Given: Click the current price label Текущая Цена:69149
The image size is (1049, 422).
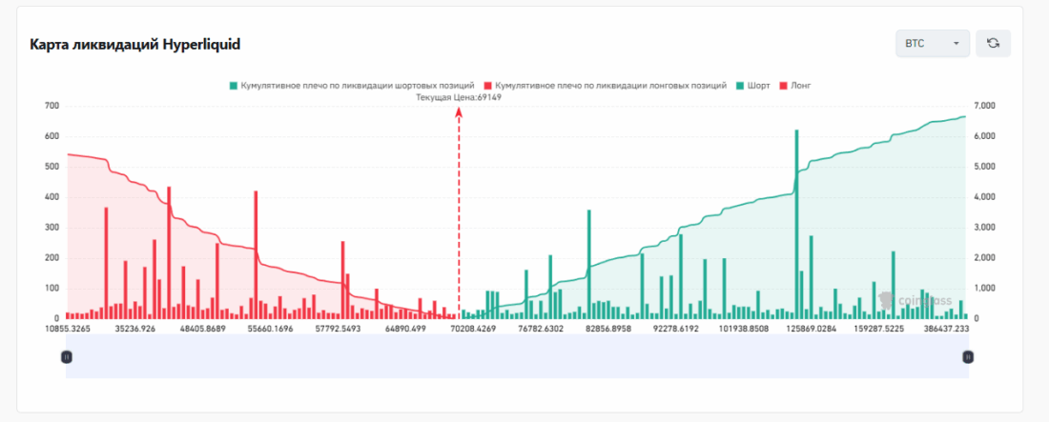Looking at the screenshot, I should pyautogui.click(x=459, y=97).
